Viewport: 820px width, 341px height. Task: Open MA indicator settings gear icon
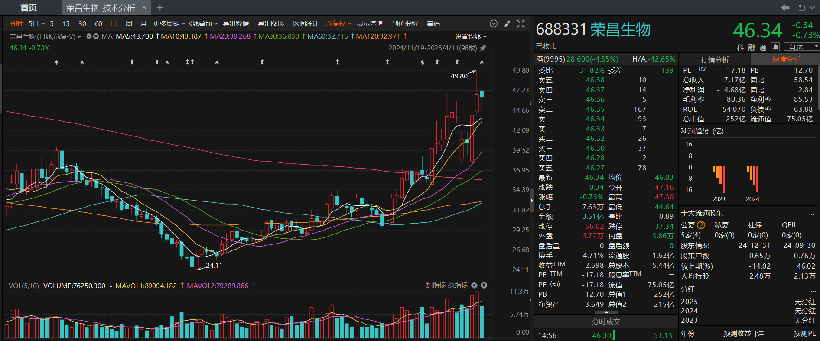tap(89, 36)
